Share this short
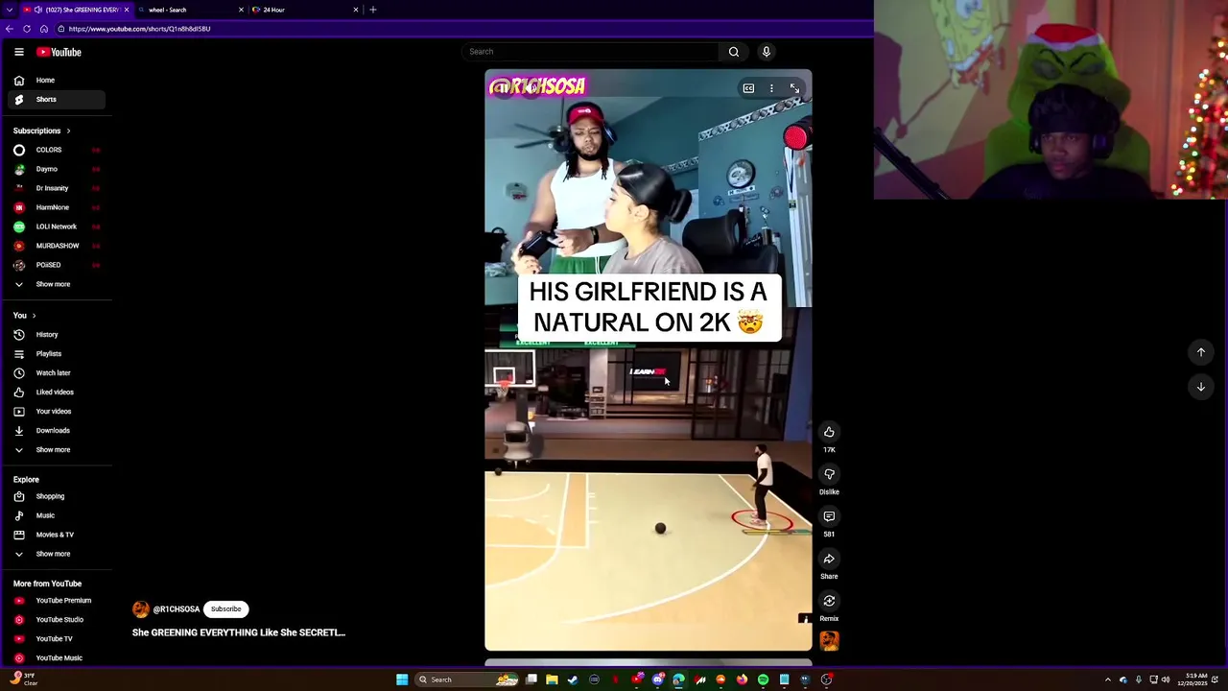This screenshot has width=1228, height=691. click(x=829, y=559)
